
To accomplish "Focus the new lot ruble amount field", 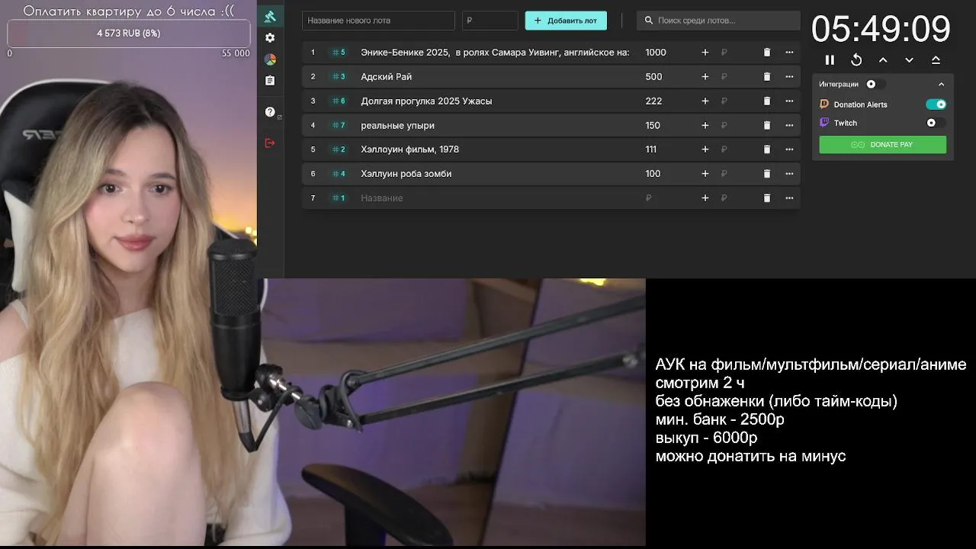I will click(x=490, y=21).
